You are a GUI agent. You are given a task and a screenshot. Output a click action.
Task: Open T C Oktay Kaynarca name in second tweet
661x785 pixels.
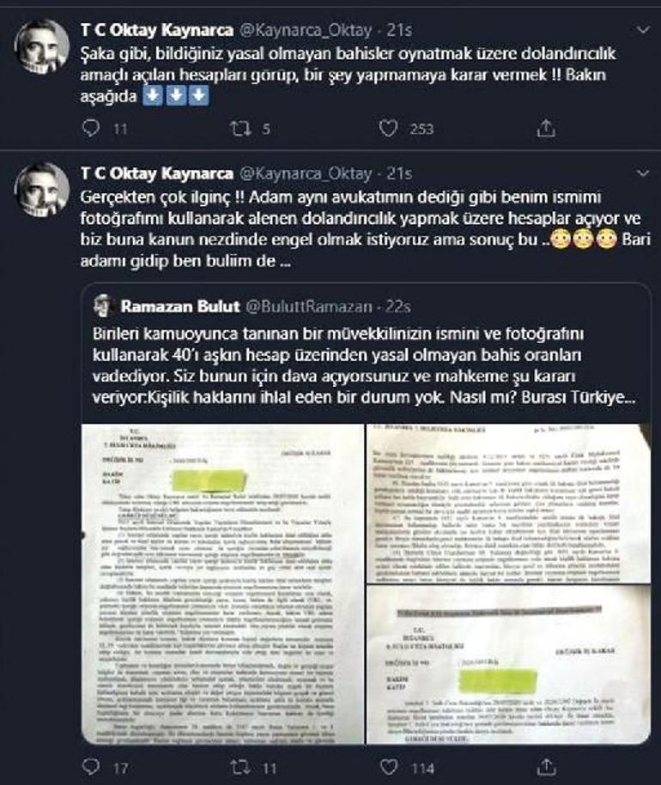point(157,173)
